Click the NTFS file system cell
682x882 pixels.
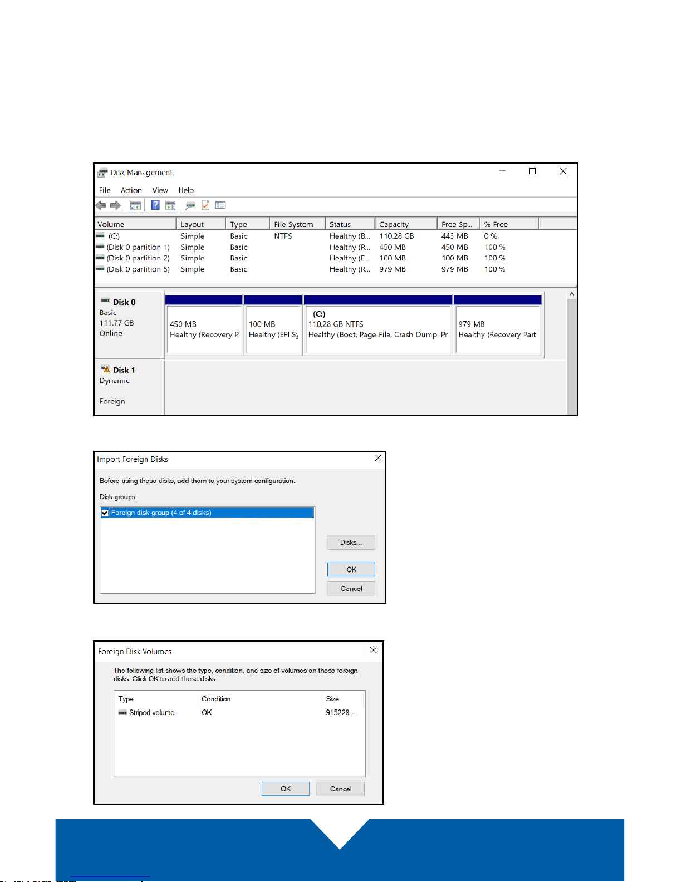click(x=283, y=236)
